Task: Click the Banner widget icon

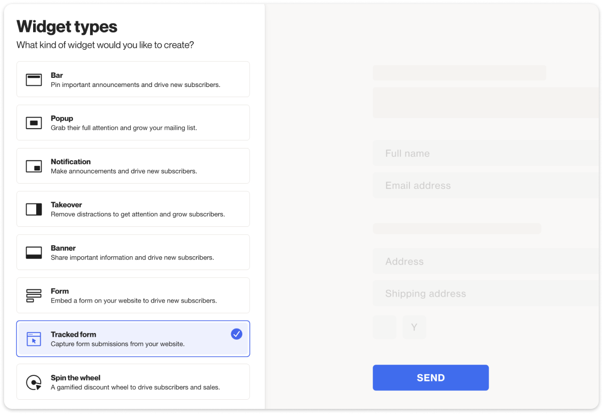Action: (34, 253)
